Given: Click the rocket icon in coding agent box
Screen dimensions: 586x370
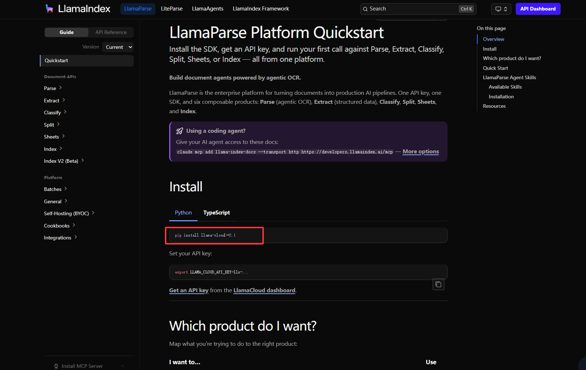Looking at the screenshot, I should 179,131.
